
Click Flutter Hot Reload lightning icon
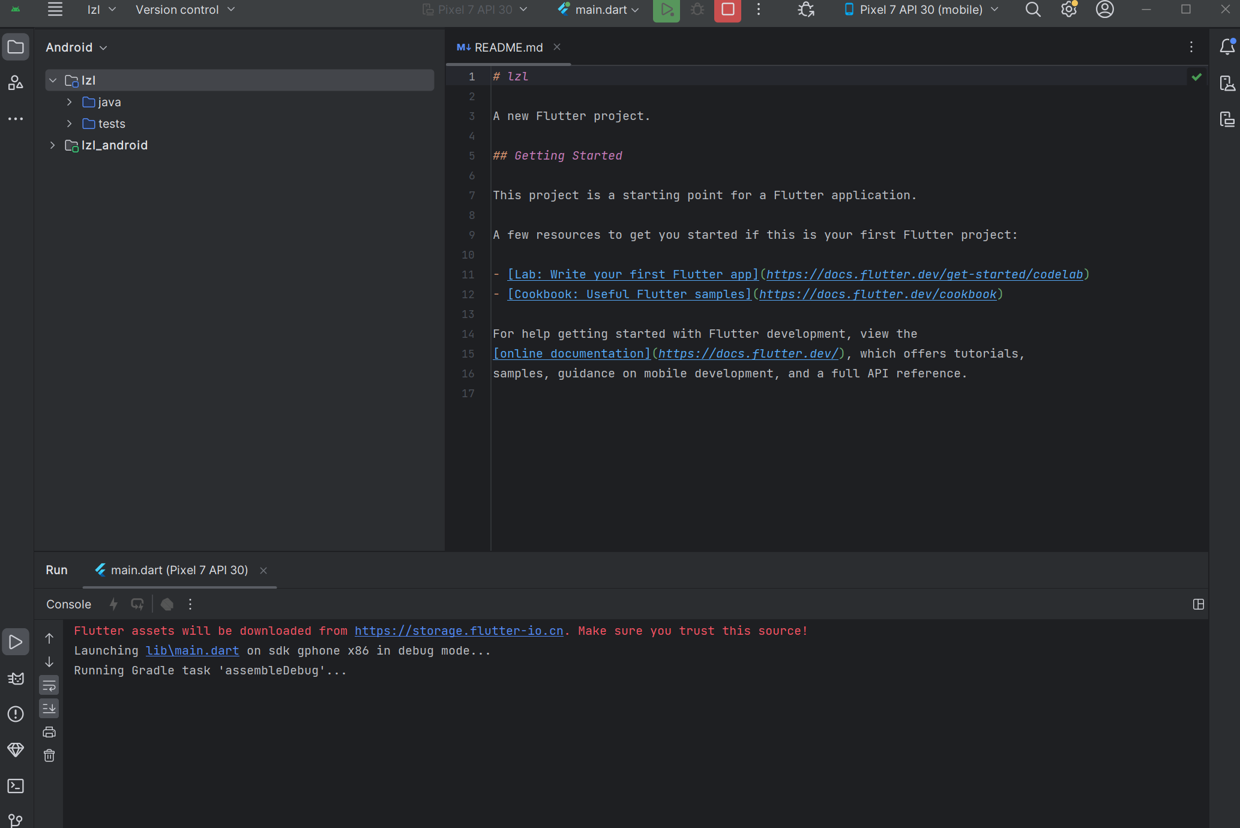(x=113, y=604)
